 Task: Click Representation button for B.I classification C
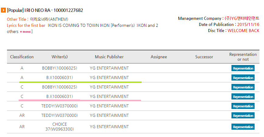(x=243, y=97)
